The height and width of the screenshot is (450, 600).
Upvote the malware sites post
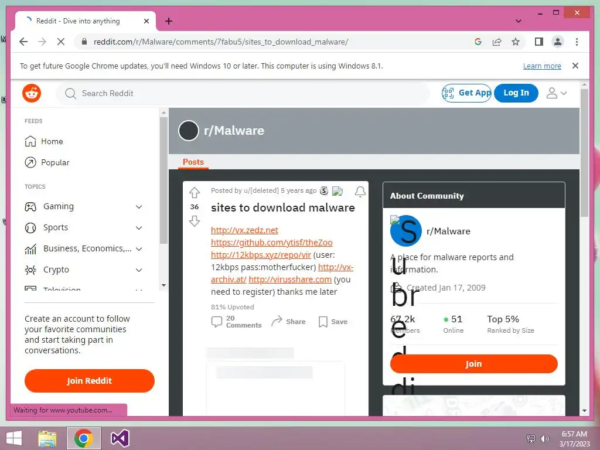click(195, 192)
